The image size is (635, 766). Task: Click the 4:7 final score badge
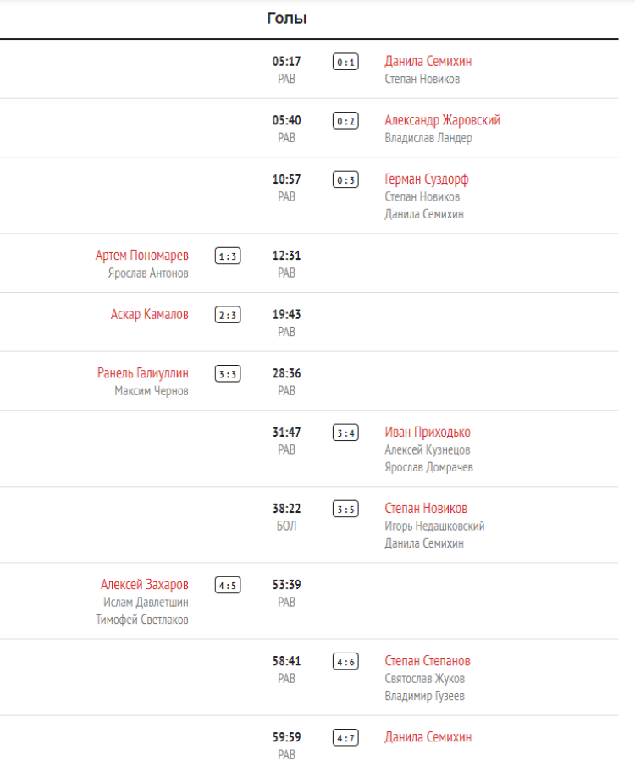[345, 738]
